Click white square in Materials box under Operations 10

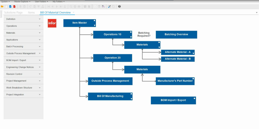point(159,42)
